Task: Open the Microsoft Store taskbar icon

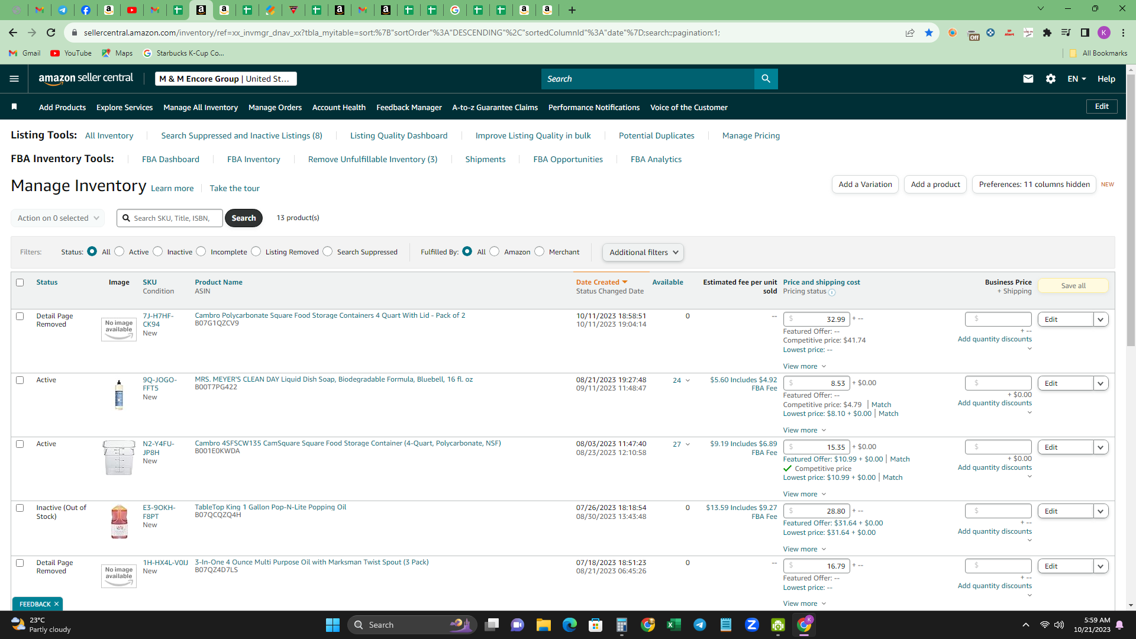Action: click(x=595, y=625)
